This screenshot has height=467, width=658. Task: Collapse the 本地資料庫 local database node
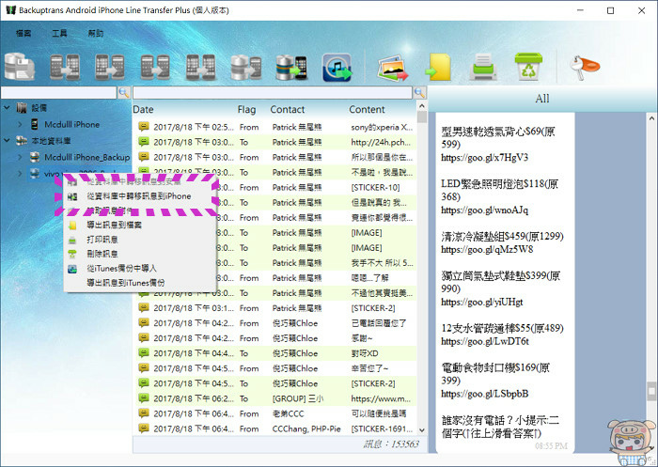click(x=8, y=141)
